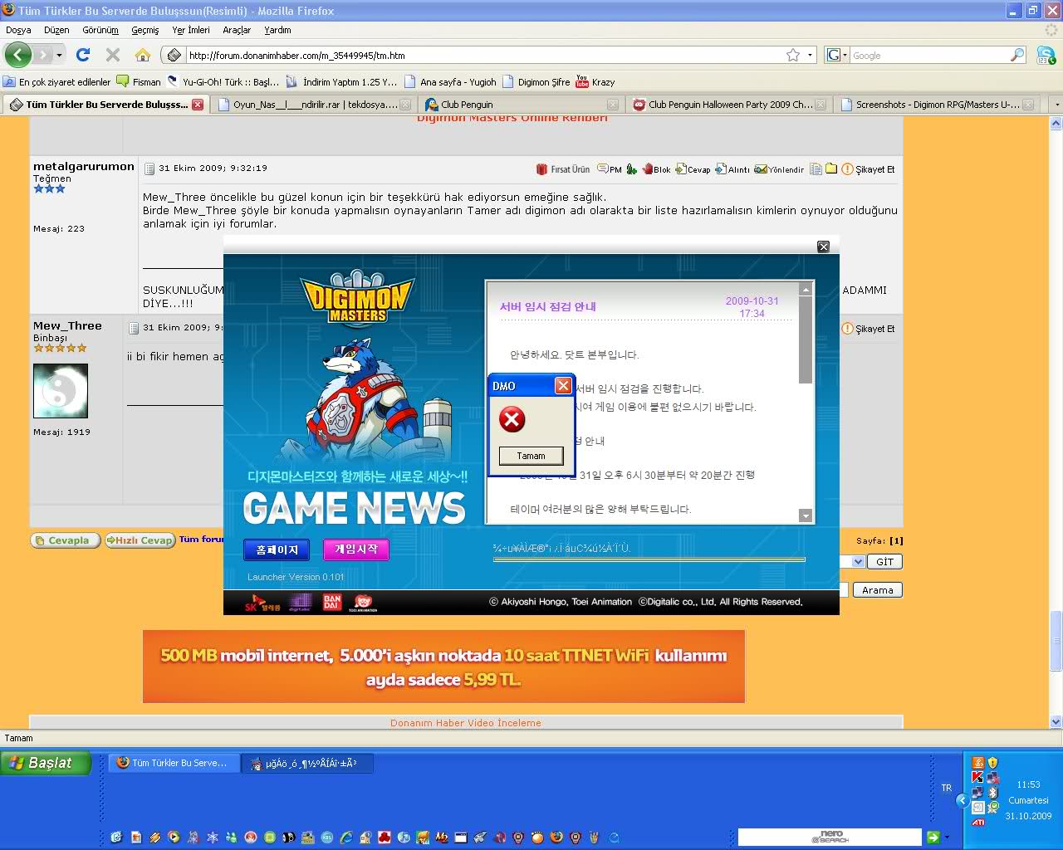The image size is (1063, 850).
Task: Forward the post using Yönlendir
Action: pyautogui.click(x=779, y=169)
